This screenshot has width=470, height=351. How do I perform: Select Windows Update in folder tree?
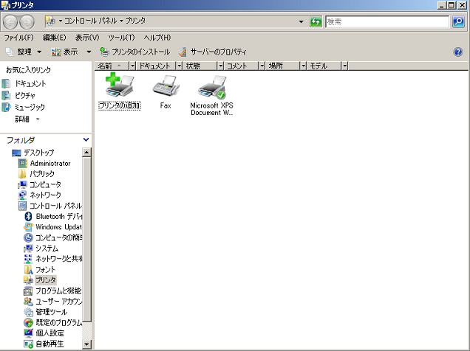pos(58,227)
